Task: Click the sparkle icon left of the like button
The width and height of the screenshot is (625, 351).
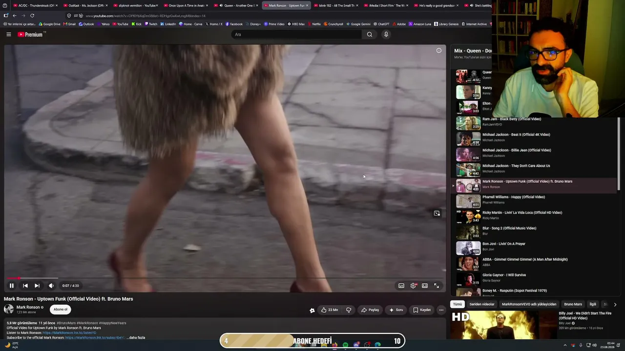Action: click(x=312, y=310)
